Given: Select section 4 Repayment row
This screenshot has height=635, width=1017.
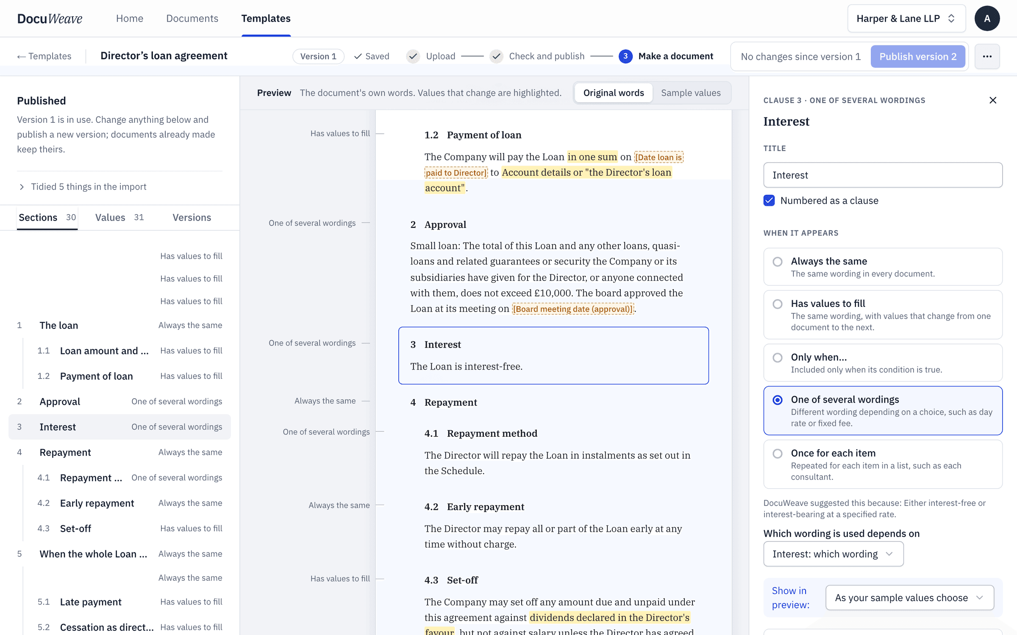Looking at the screenshot, I should point(119,452).
